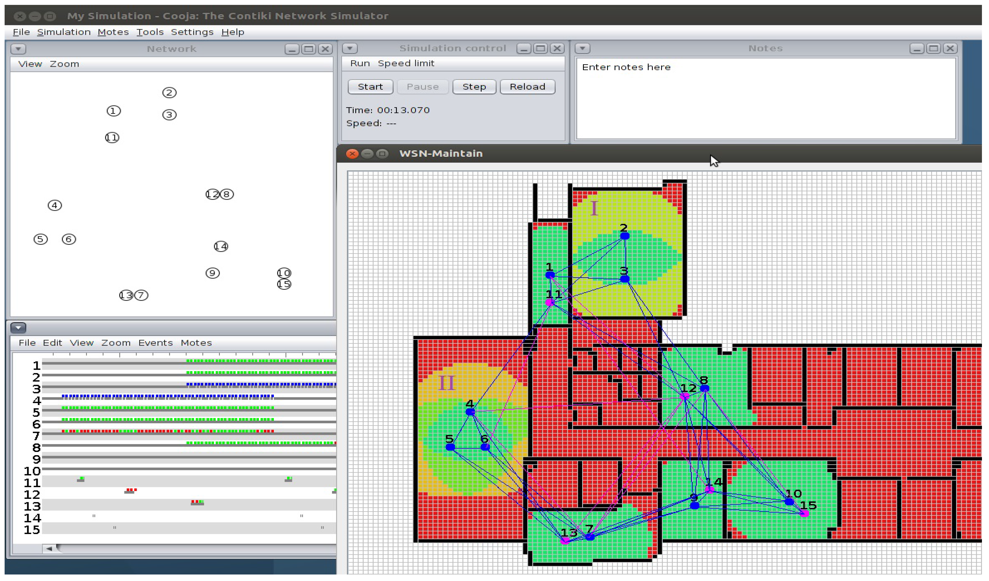Select mote 9 in the Network panel
Viewport: 989px width, 581px height.
[213, 274]
